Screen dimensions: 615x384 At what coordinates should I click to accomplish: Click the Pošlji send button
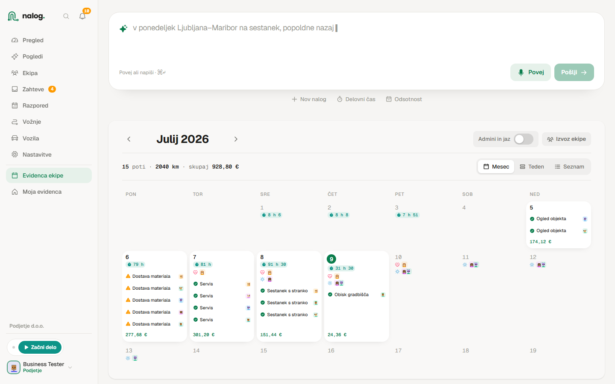574,72
